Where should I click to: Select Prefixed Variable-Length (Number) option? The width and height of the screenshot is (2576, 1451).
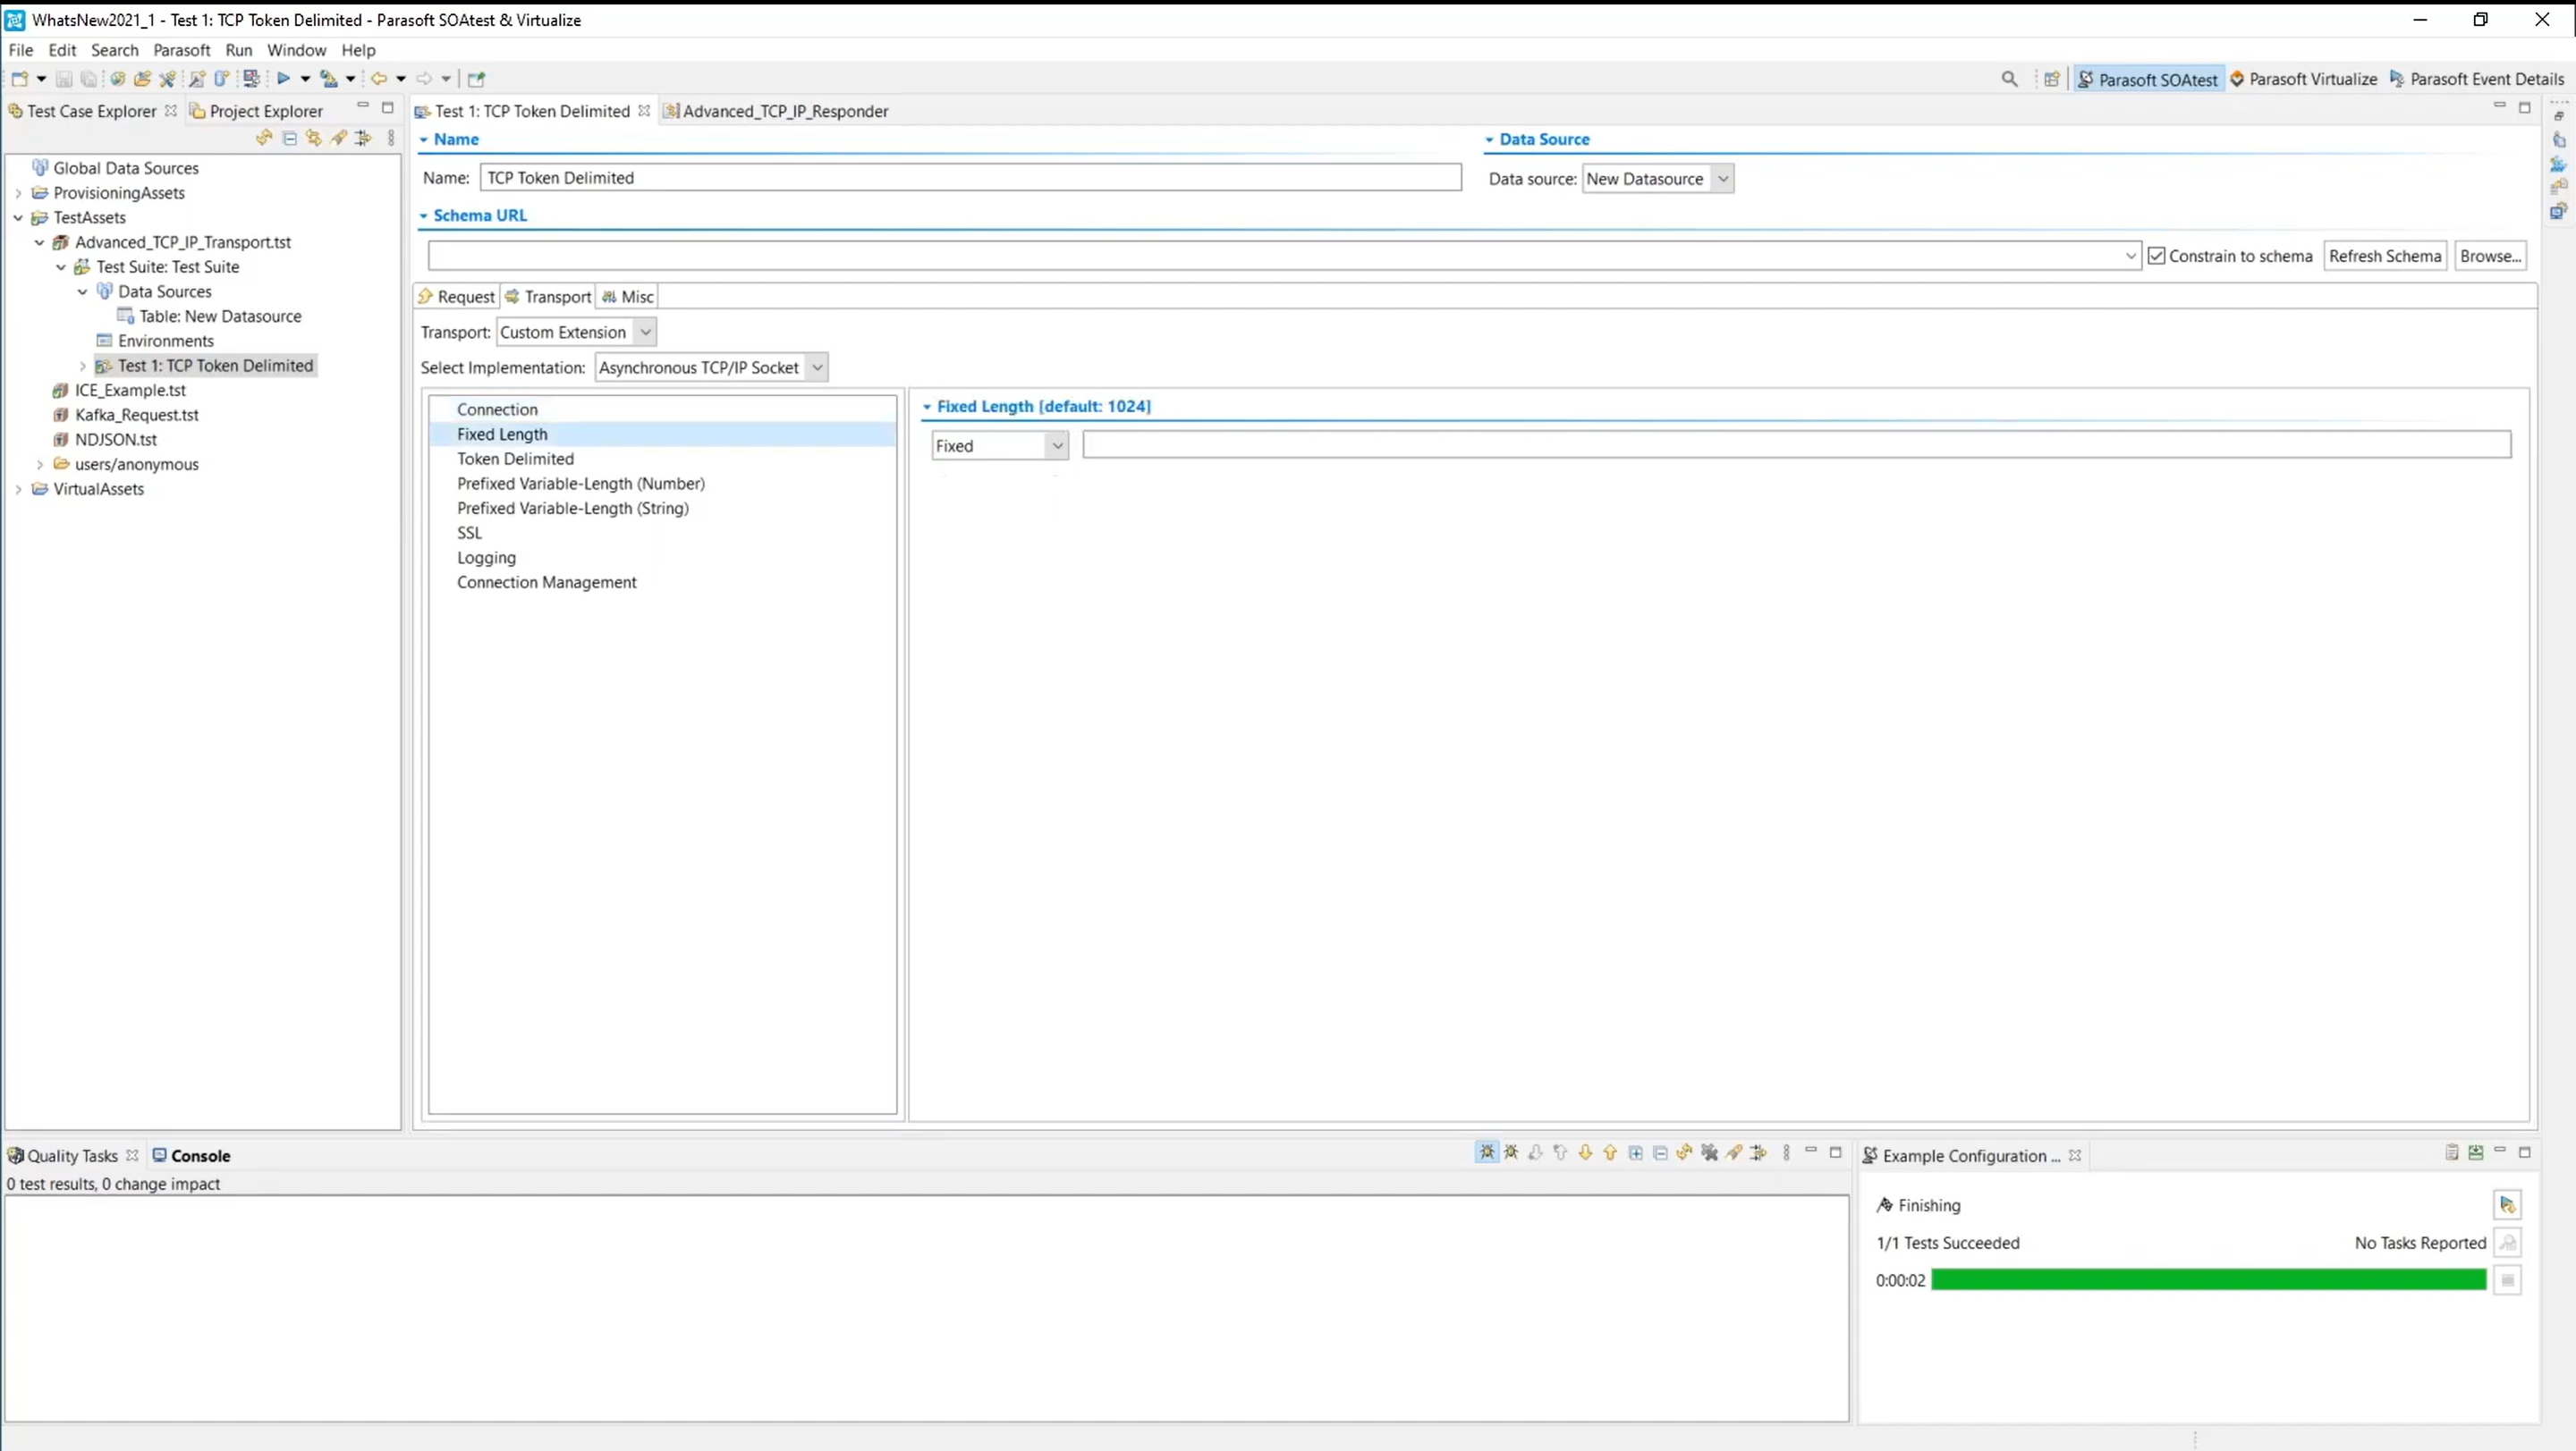(580, 484)
